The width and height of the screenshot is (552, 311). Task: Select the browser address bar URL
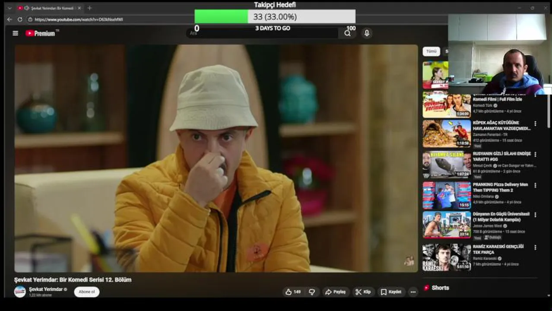[x=79, y=19]
